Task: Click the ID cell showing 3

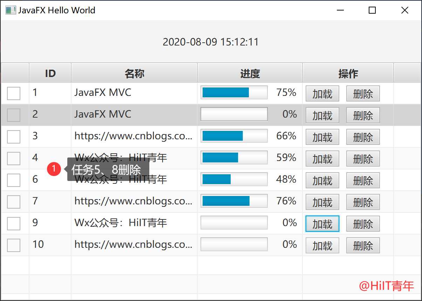Action: (x=50, y=136)
